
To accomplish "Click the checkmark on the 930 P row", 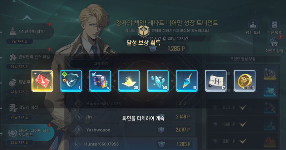I will click(243, 141).
